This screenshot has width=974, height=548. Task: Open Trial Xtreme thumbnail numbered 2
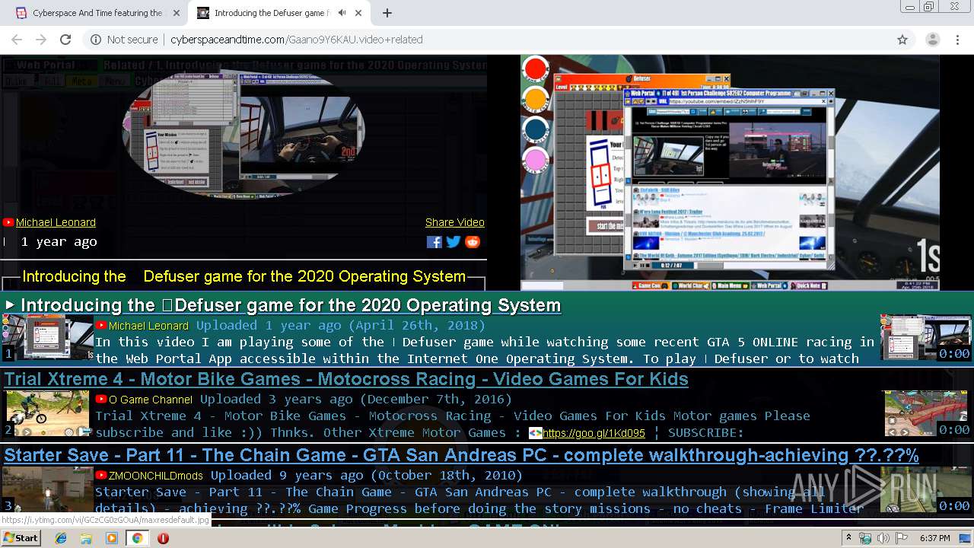pyautogui.click(x=47, y=413)
